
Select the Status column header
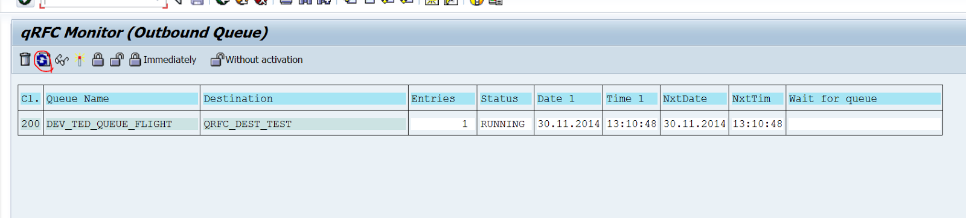[x=505, y=98]
